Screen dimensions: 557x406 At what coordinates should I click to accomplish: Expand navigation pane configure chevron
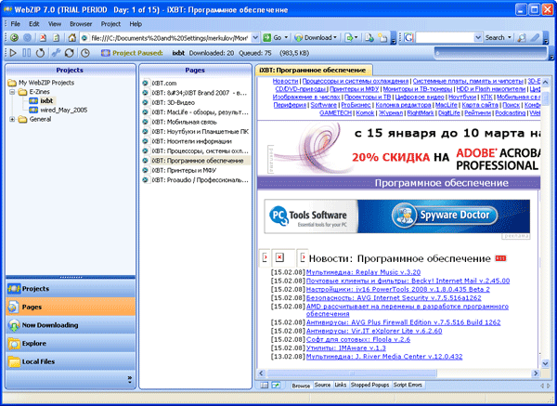coord(130,379)
